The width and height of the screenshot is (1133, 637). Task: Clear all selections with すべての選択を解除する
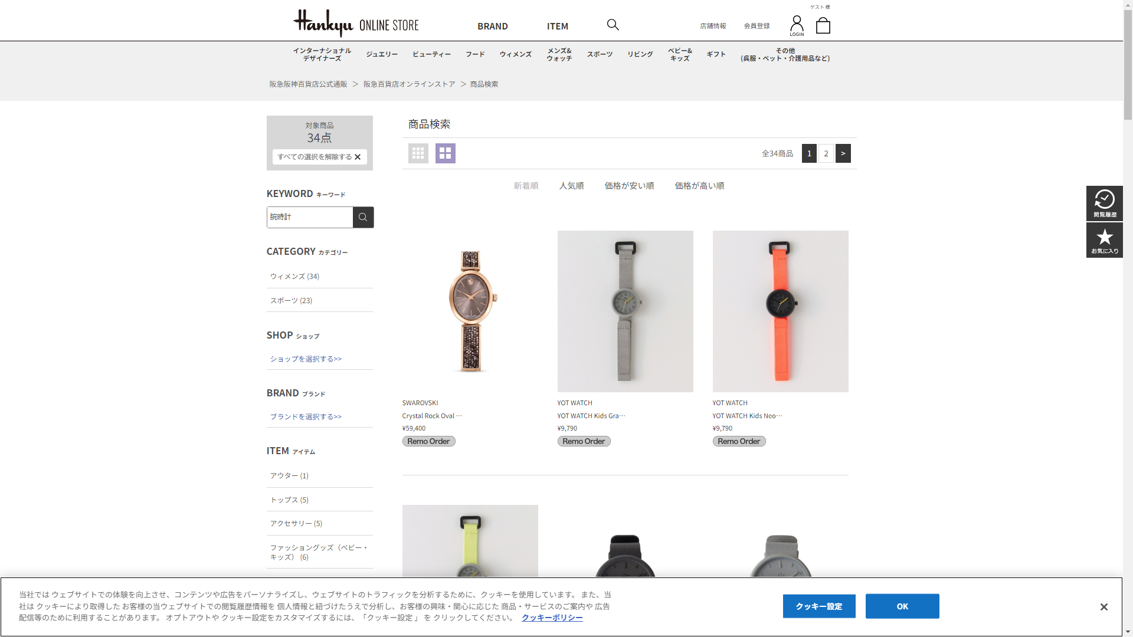pyautogui.click(x=319, y=157)
